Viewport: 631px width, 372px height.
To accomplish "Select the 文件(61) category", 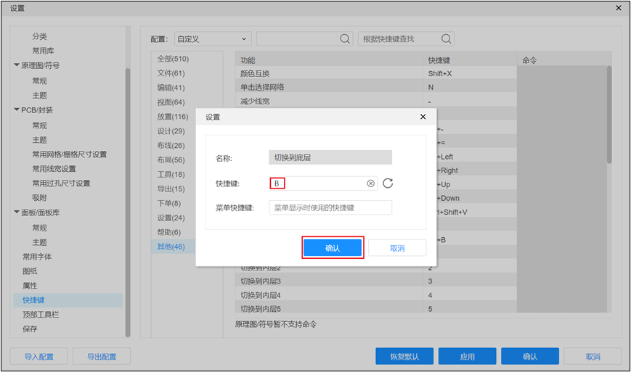I will [171, 73].
